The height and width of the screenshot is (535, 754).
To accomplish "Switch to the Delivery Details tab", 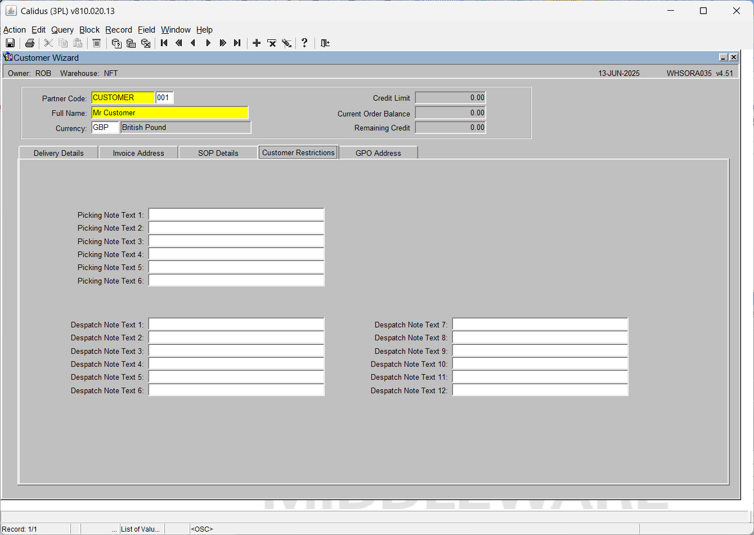I will (x=59, y=153).
